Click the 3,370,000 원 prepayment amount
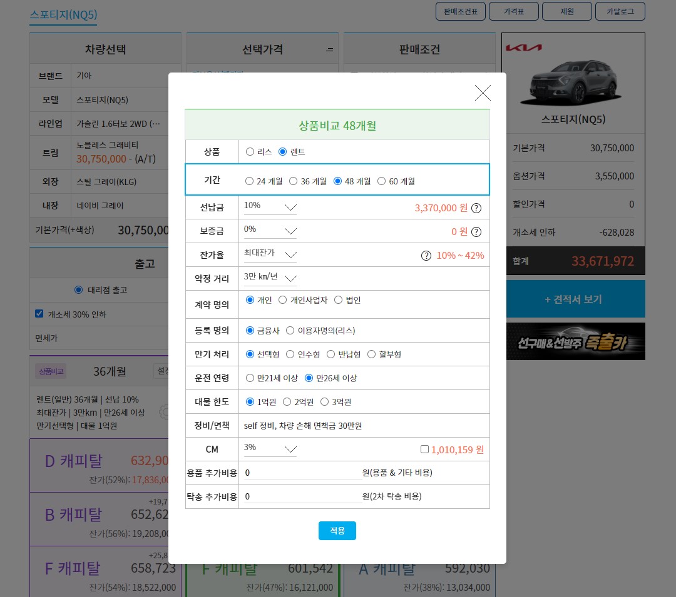The height and width of the screenshot is (597, 676). (441, 208)
